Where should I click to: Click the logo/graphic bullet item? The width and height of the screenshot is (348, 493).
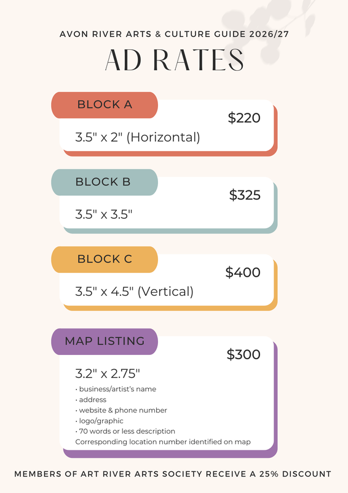(x=99, y=421)
